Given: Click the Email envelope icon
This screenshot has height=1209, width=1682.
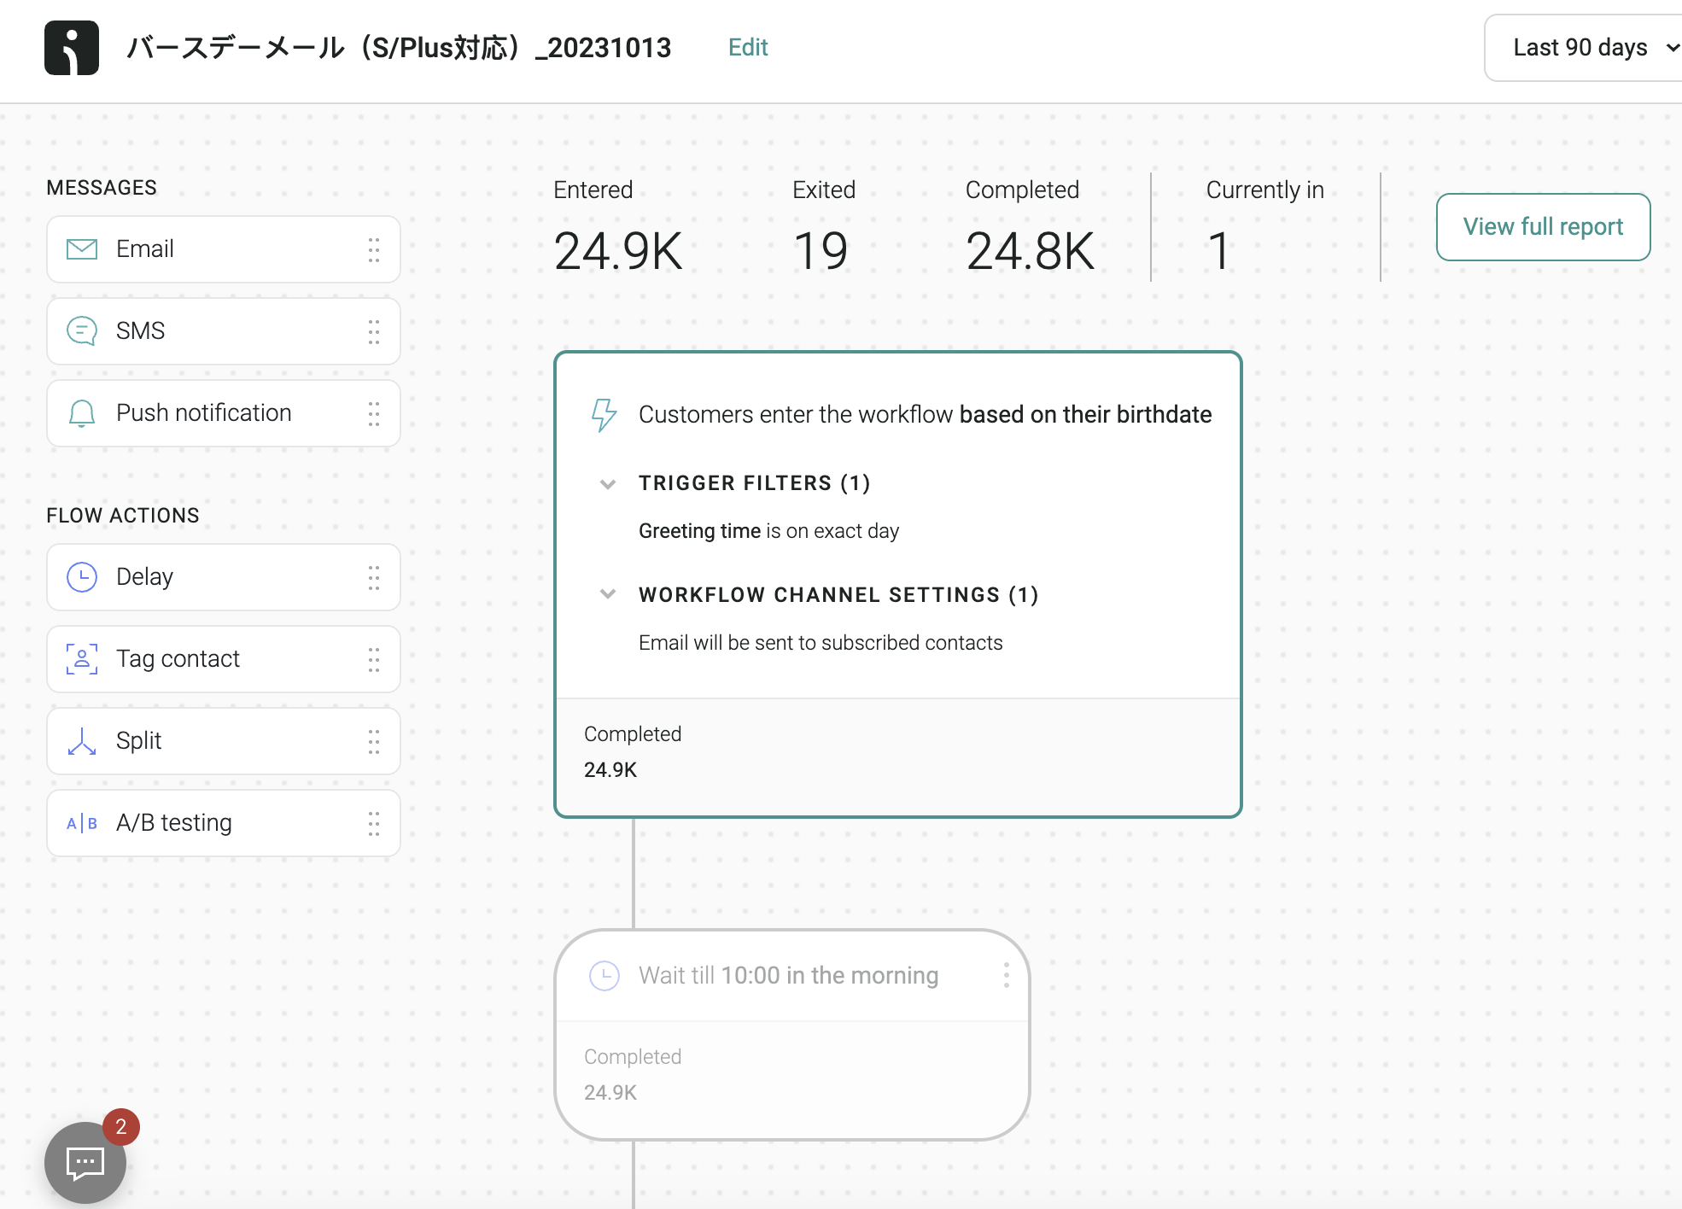Looking at the screenshot, I should pyautogui.click(x=82, y=249).
